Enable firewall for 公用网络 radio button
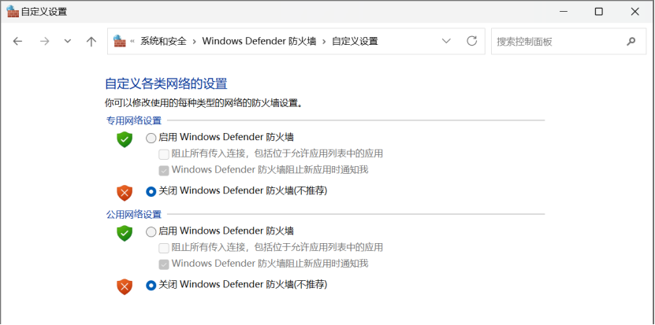This screenshot has height=325, width=655. (x=151, y=232)
